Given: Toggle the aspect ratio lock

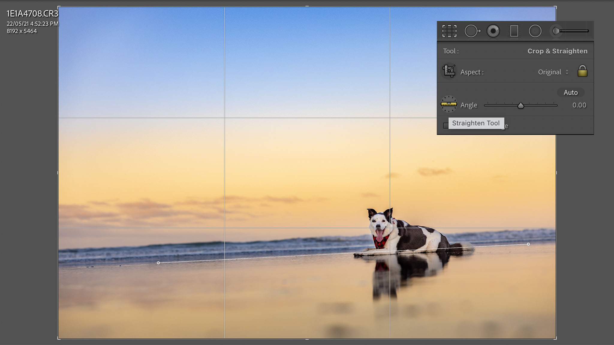Looking at the screenshot, I should coord(582,72).
